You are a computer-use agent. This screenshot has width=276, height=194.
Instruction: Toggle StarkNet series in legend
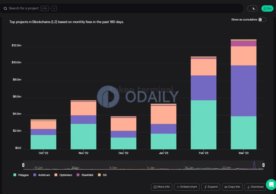tap(85, 175)
